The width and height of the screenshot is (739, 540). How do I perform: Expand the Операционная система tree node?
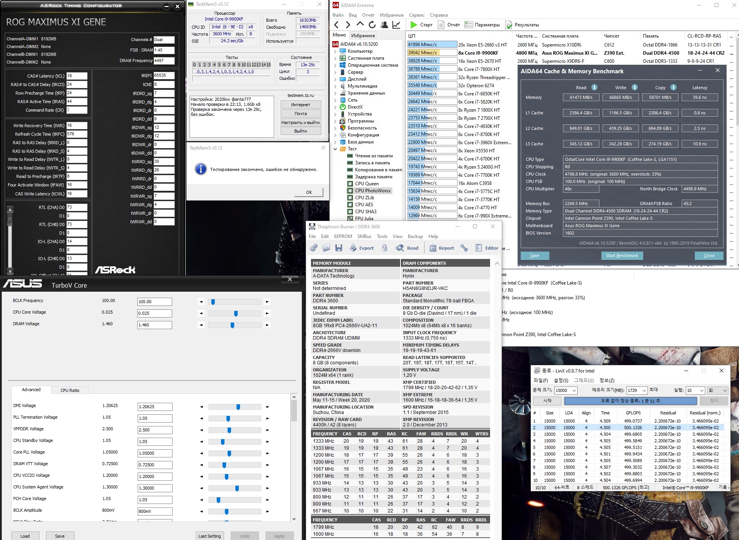[335, 65]
